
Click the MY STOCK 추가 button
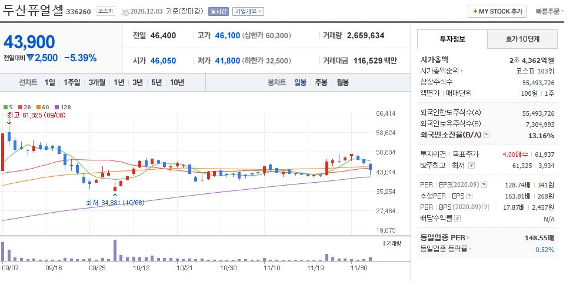click(497, 11)
